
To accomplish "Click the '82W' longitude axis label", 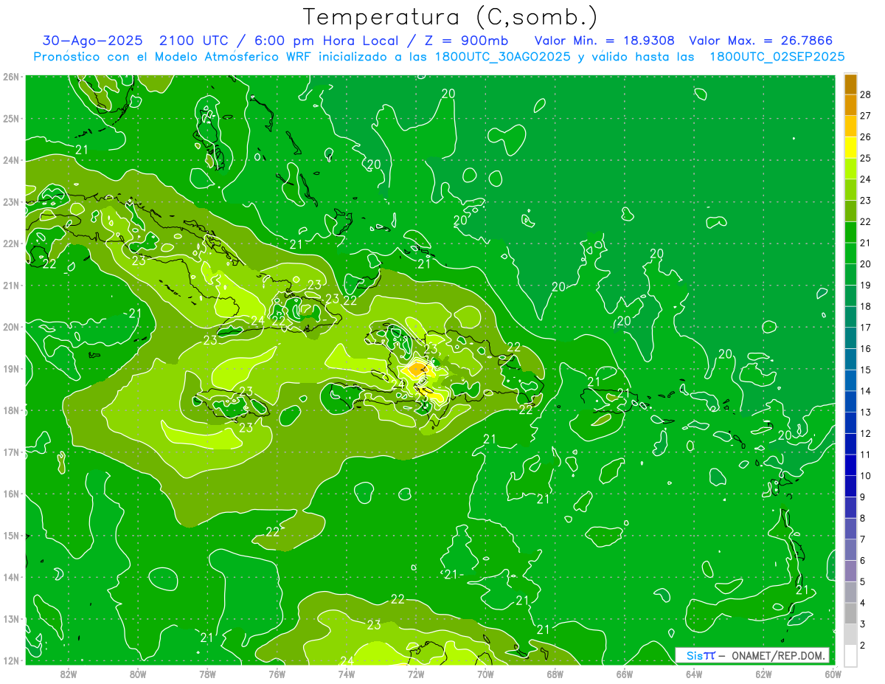I will tap(68, 674).
